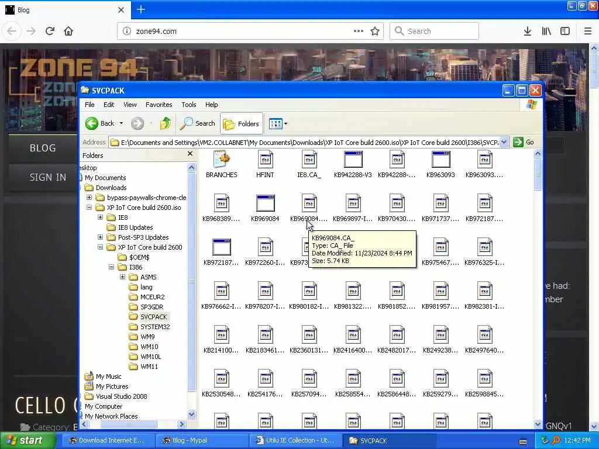Select the KB2530548 file icon
The height and width of the screenshot is (449, 599).
[x=222, y=379]
